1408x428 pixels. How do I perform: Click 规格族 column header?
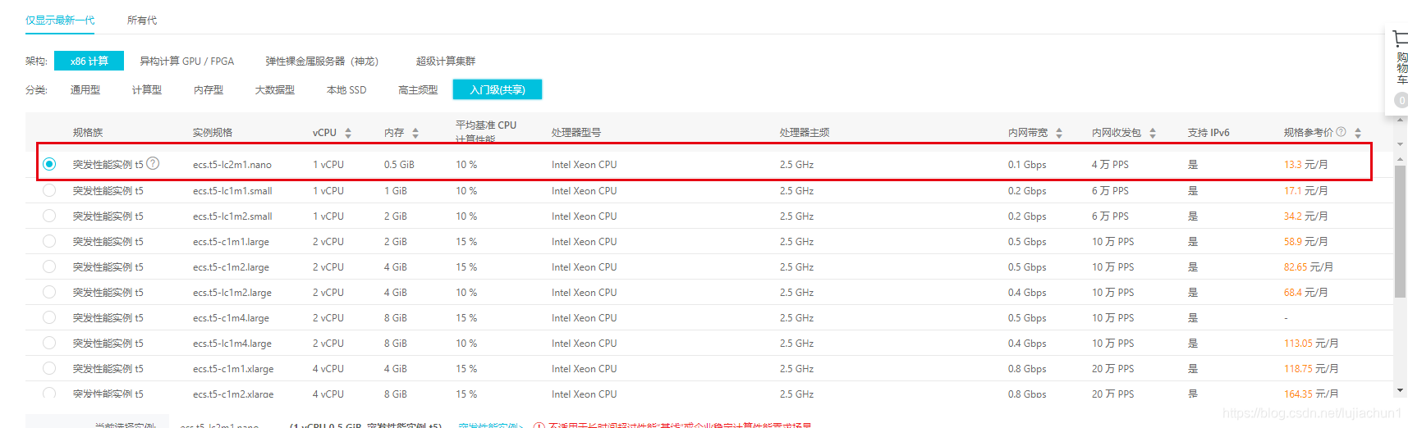pos(88,132)
